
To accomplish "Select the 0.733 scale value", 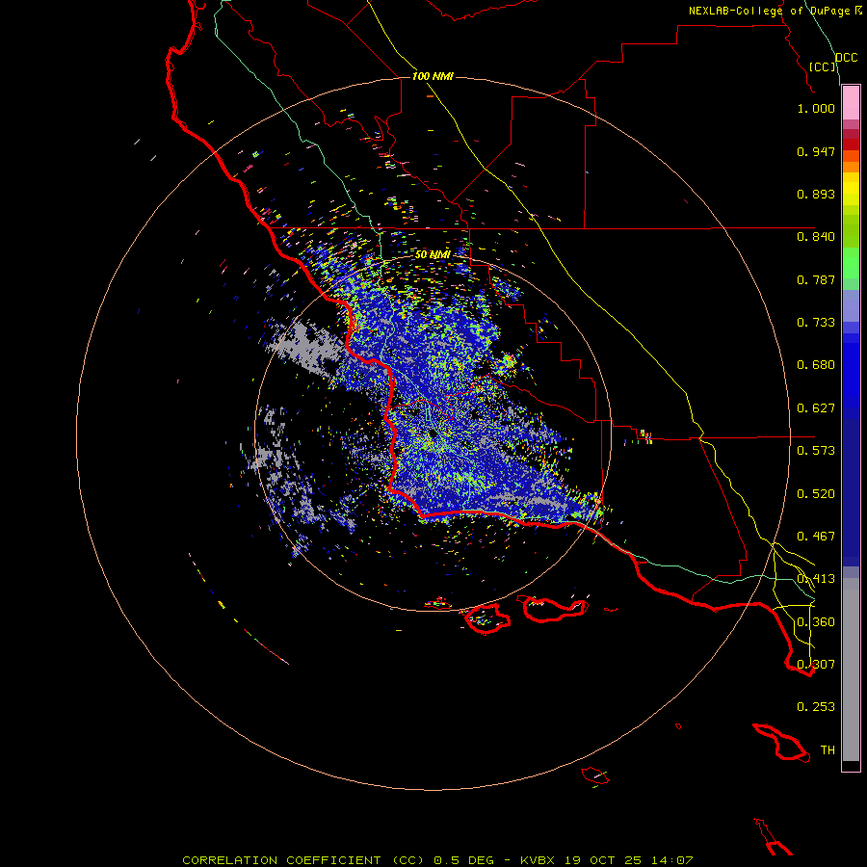I will [816, 323].
